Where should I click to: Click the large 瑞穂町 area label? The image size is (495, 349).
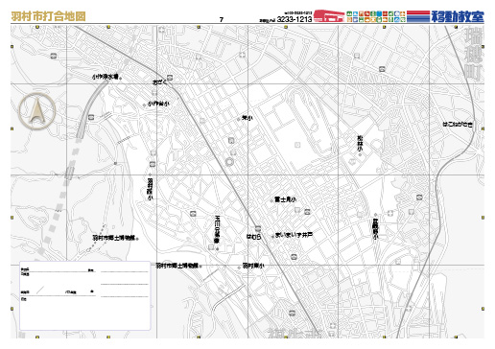(473, 54)
